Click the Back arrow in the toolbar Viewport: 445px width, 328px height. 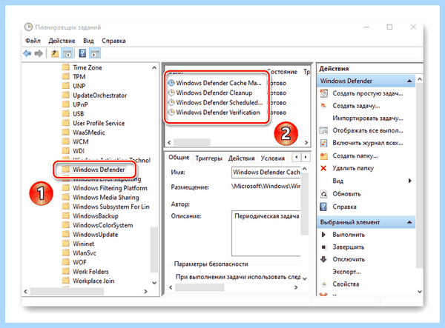[x=27, y=53]
